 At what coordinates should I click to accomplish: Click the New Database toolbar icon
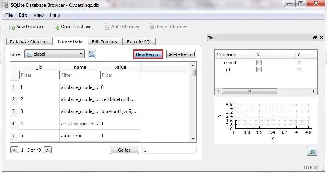[x=12, y=27]
